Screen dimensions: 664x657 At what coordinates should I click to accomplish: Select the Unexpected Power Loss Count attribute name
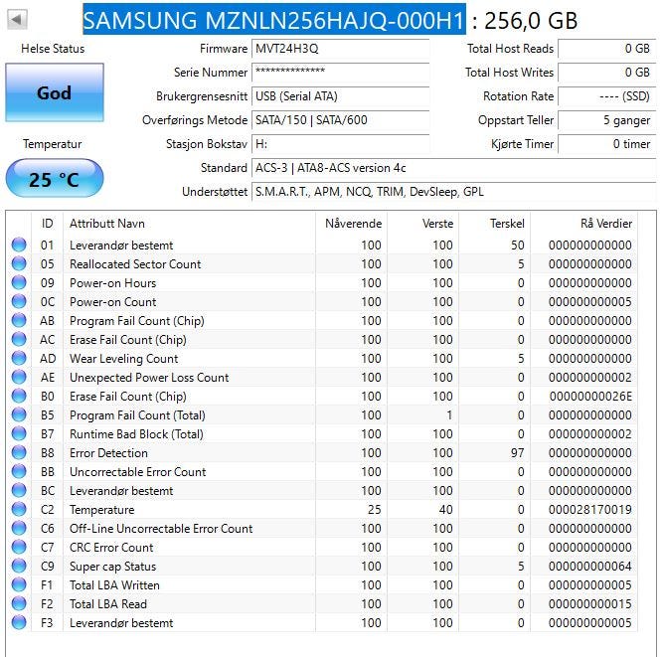(149, 377)
